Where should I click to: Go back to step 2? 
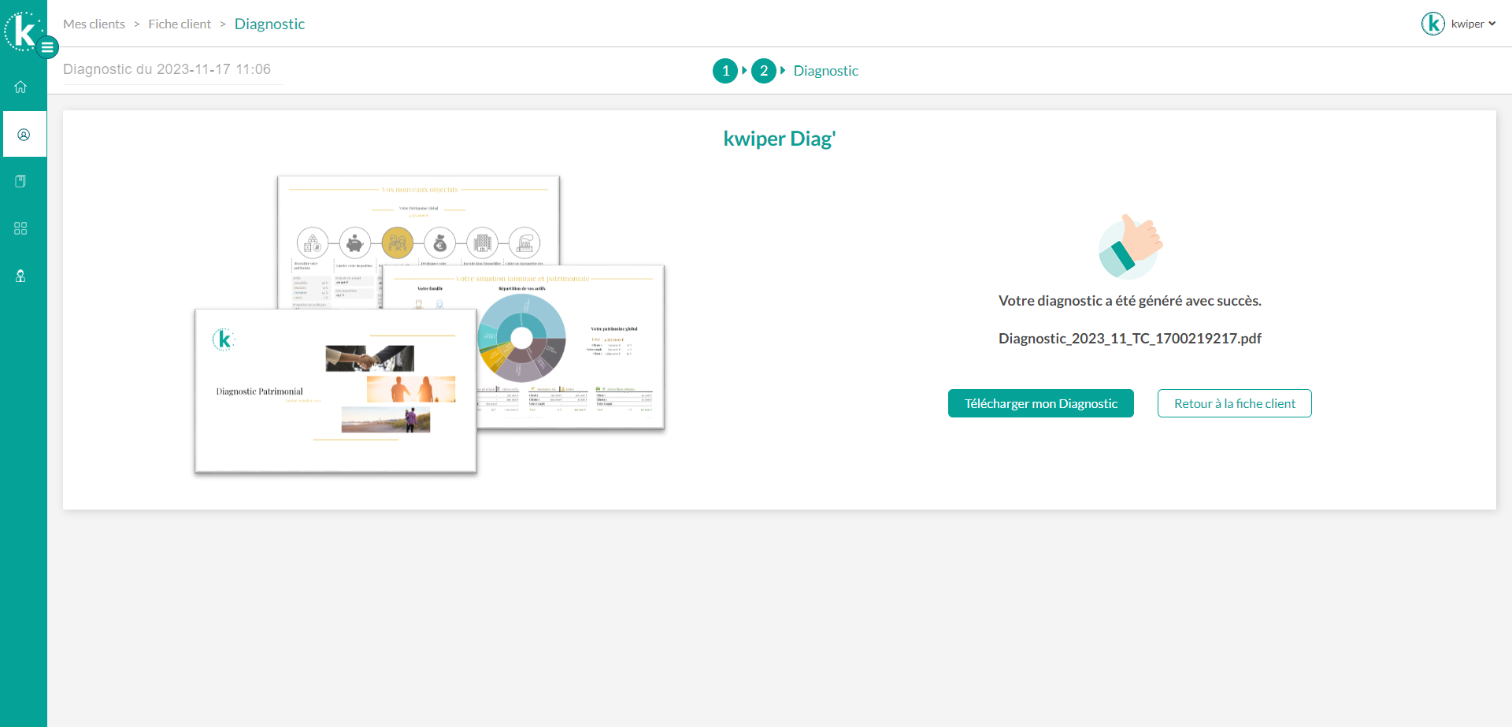[764, 71]
